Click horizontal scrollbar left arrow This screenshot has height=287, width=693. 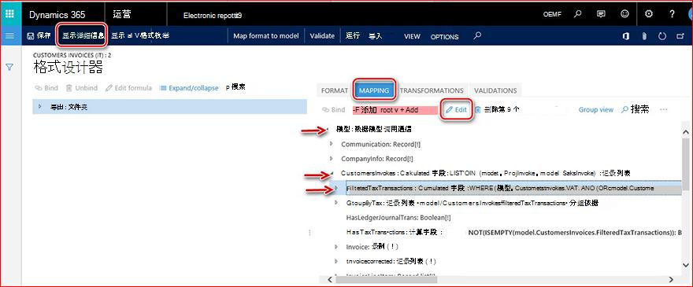coord(330,279)
